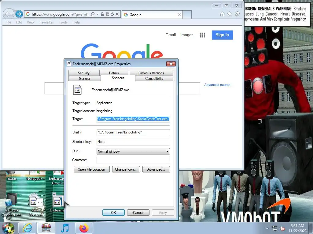Switch to the General tab
This screenshot has width=313, height=234.
click(x=85, y=78)
